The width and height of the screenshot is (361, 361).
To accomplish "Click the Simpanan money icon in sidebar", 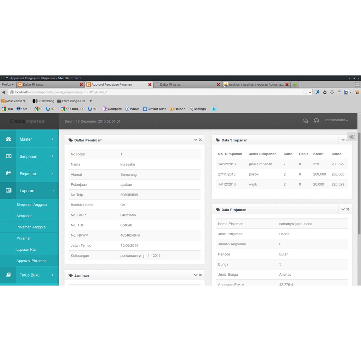I will pos(8,156).
